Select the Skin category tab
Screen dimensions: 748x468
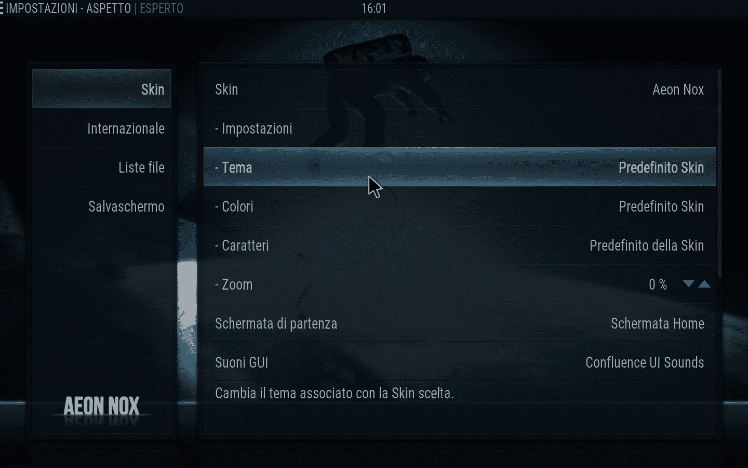coord(101,89)
